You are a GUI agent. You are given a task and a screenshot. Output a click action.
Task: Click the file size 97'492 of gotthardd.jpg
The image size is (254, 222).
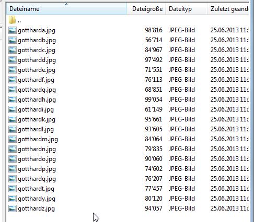(154, 60)
